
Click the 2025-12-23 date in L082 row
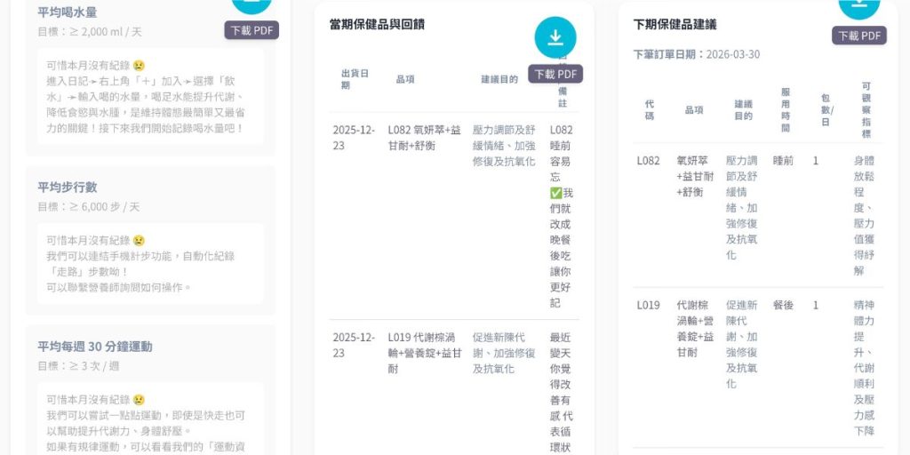coord(354,138)
